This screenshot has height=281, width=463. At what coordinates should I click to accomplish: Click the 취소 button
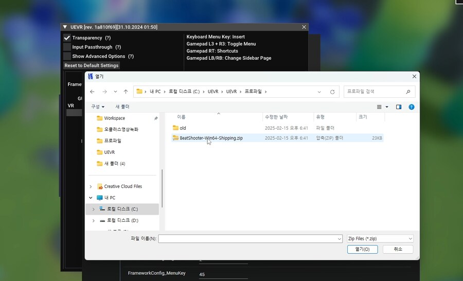pos(398,250)
